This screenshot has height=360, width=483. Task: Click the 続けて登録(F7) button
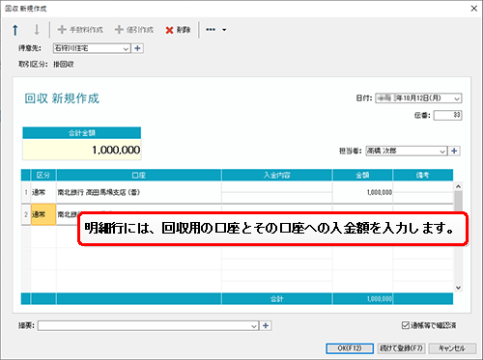point(401,348)
